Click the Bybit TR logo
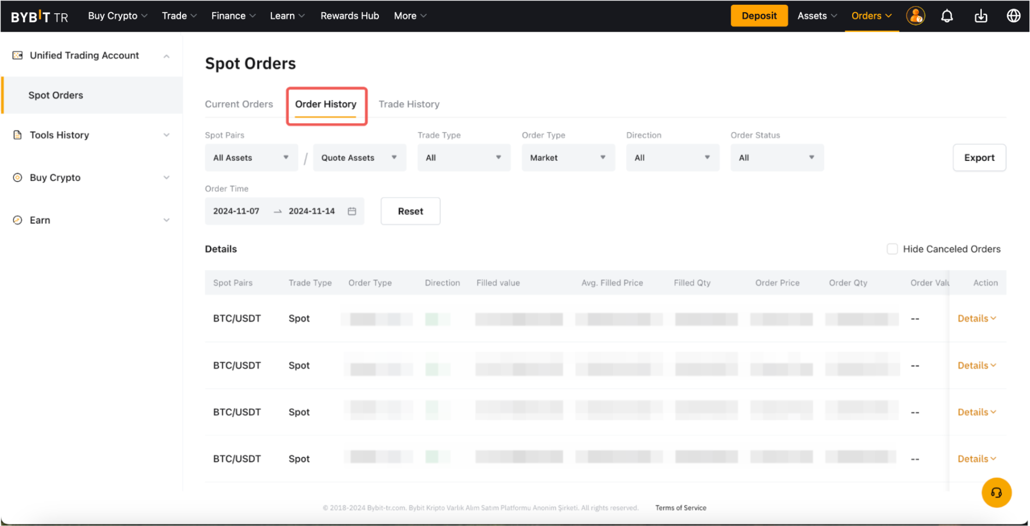 (39, 16)
